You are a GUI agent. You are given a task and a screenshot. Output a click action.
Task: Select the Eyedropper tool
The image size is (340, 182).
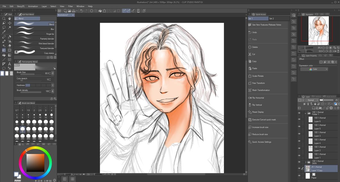[x=4, y=32]
